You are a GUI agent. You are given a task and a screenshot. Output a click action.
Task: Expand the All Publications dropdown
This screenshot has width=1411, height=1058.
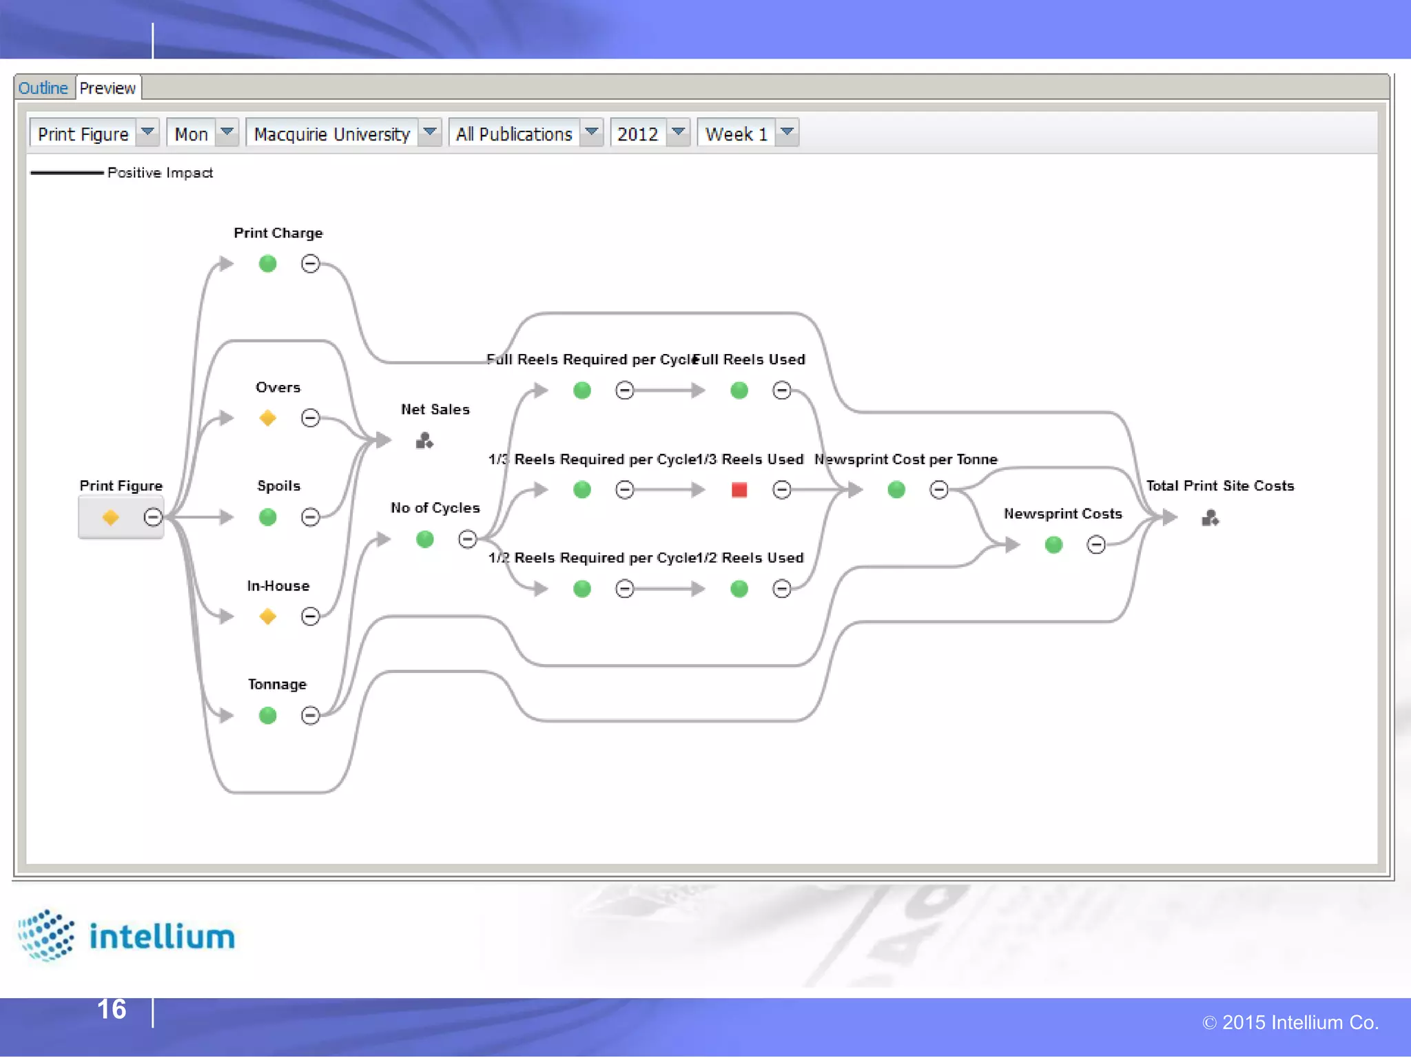(x=592, y=132)
